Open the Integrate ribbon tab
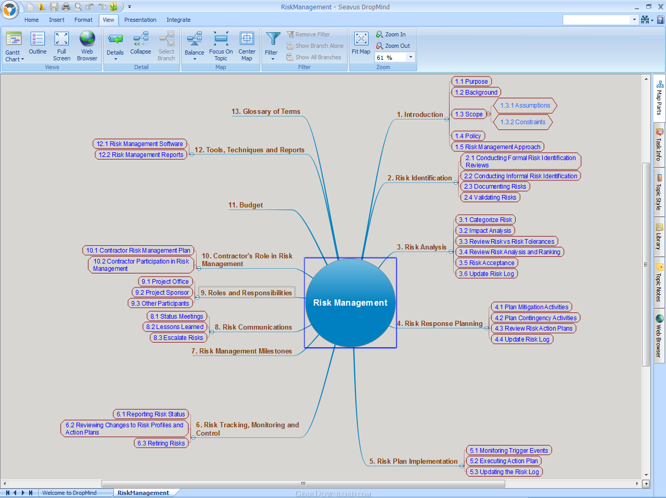This screenshot has height=498, width=666. point(178,20)
